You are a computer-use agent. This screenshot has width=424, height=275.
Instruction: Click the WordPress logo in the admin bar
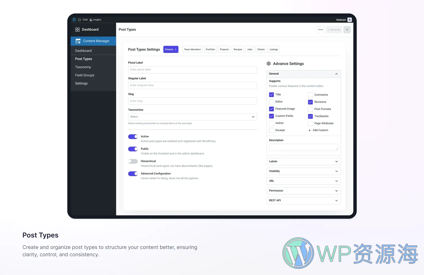(x=74, y=20)
